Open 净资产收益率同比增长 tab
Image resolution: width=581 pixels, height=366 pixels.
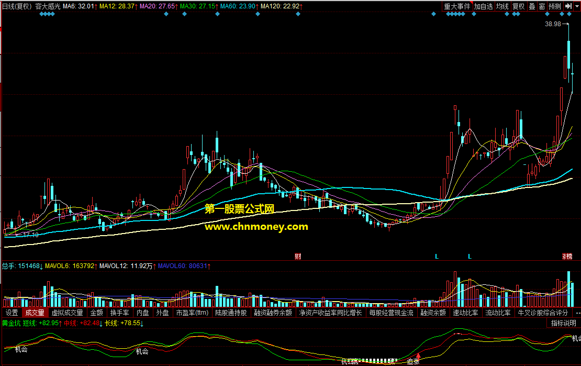330,313
